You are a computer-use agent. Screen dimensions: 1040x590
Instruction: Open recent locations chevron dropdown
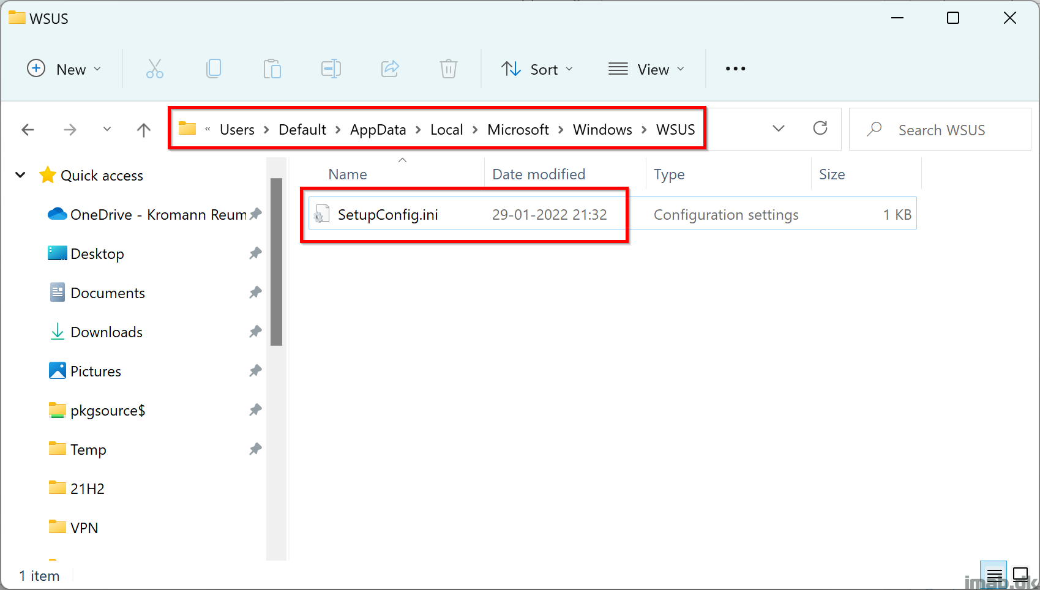(x=107, y=129)
